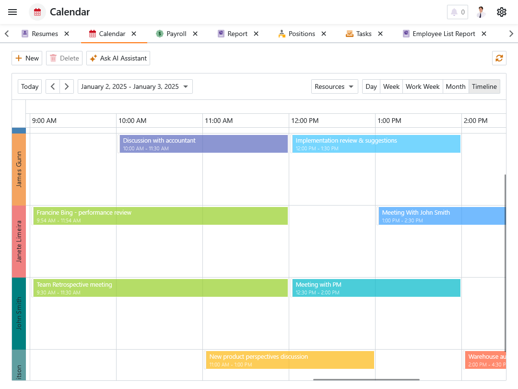Screen dimensions: 518x389
Task: Expand the Resources dropdown
Action: (x=334, y=86)
